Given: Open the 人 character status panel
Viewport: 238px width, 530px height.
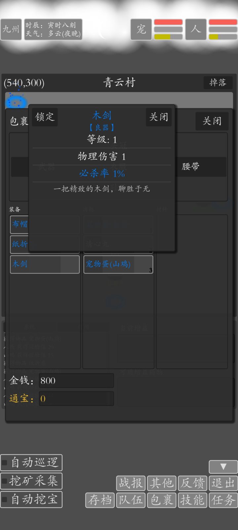Looking at the screenshot, I should point(196,29).
